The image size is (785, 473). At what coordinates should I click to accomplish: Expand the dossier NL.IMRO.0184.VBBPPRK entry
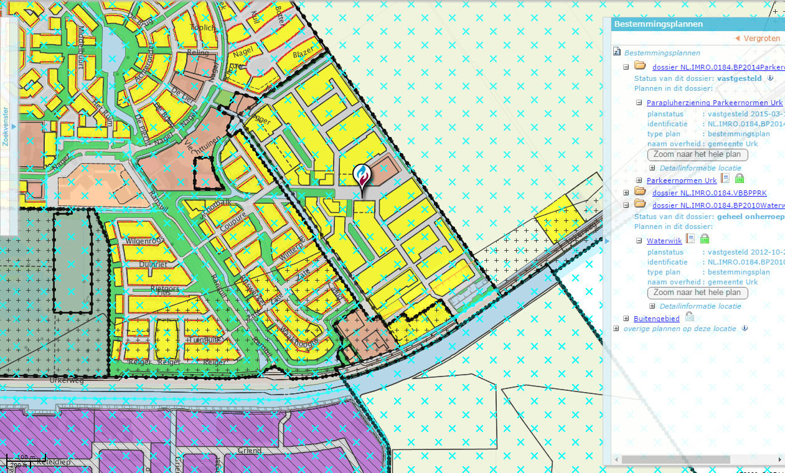point(626,193)
